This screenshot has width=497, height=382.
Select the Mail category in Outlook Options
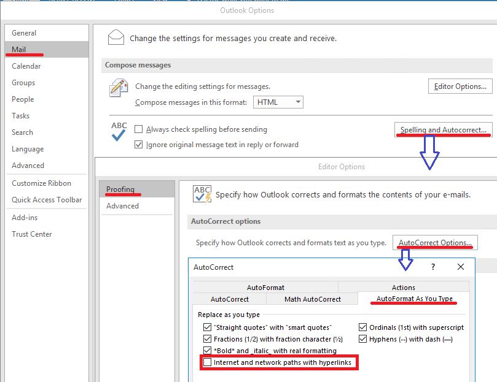[x=47, y=50]
